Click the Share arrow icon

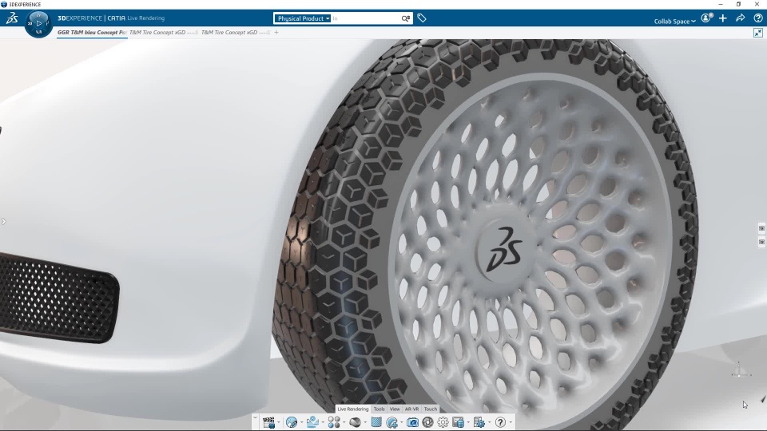(x=741, y=18)
